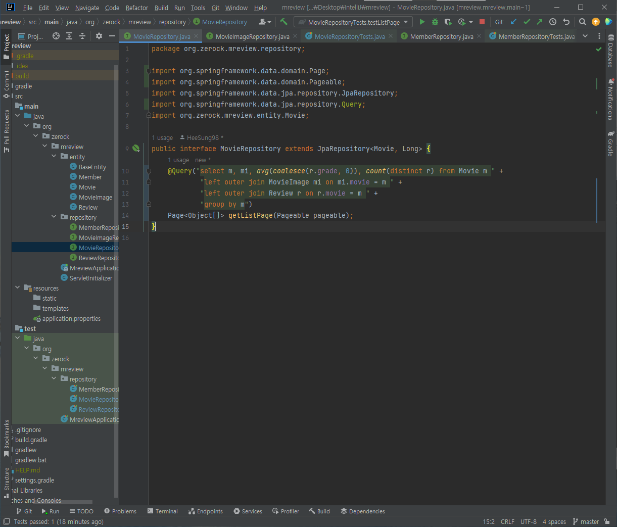The height and width of the screenshot is (527, 617).
Task: Hide the Project tool window
Action: tap(112, 36)
